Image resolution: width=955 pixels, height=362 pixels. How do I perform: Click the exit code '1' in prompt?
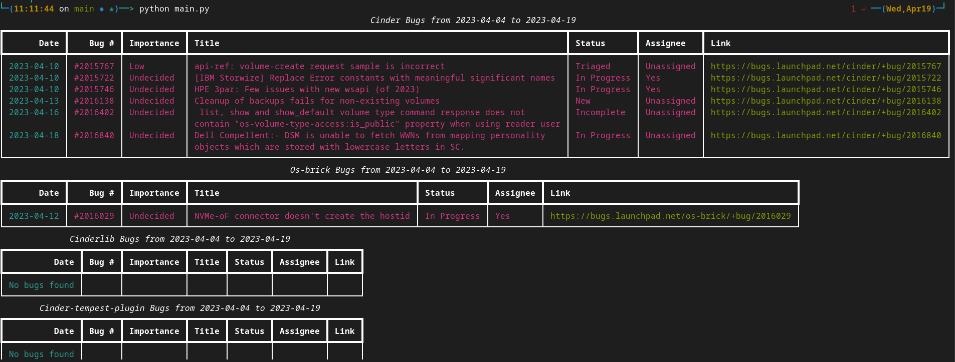[853, 9]
